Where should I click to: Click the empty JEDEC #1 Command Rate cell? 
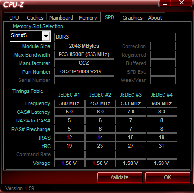pos(70,154)
